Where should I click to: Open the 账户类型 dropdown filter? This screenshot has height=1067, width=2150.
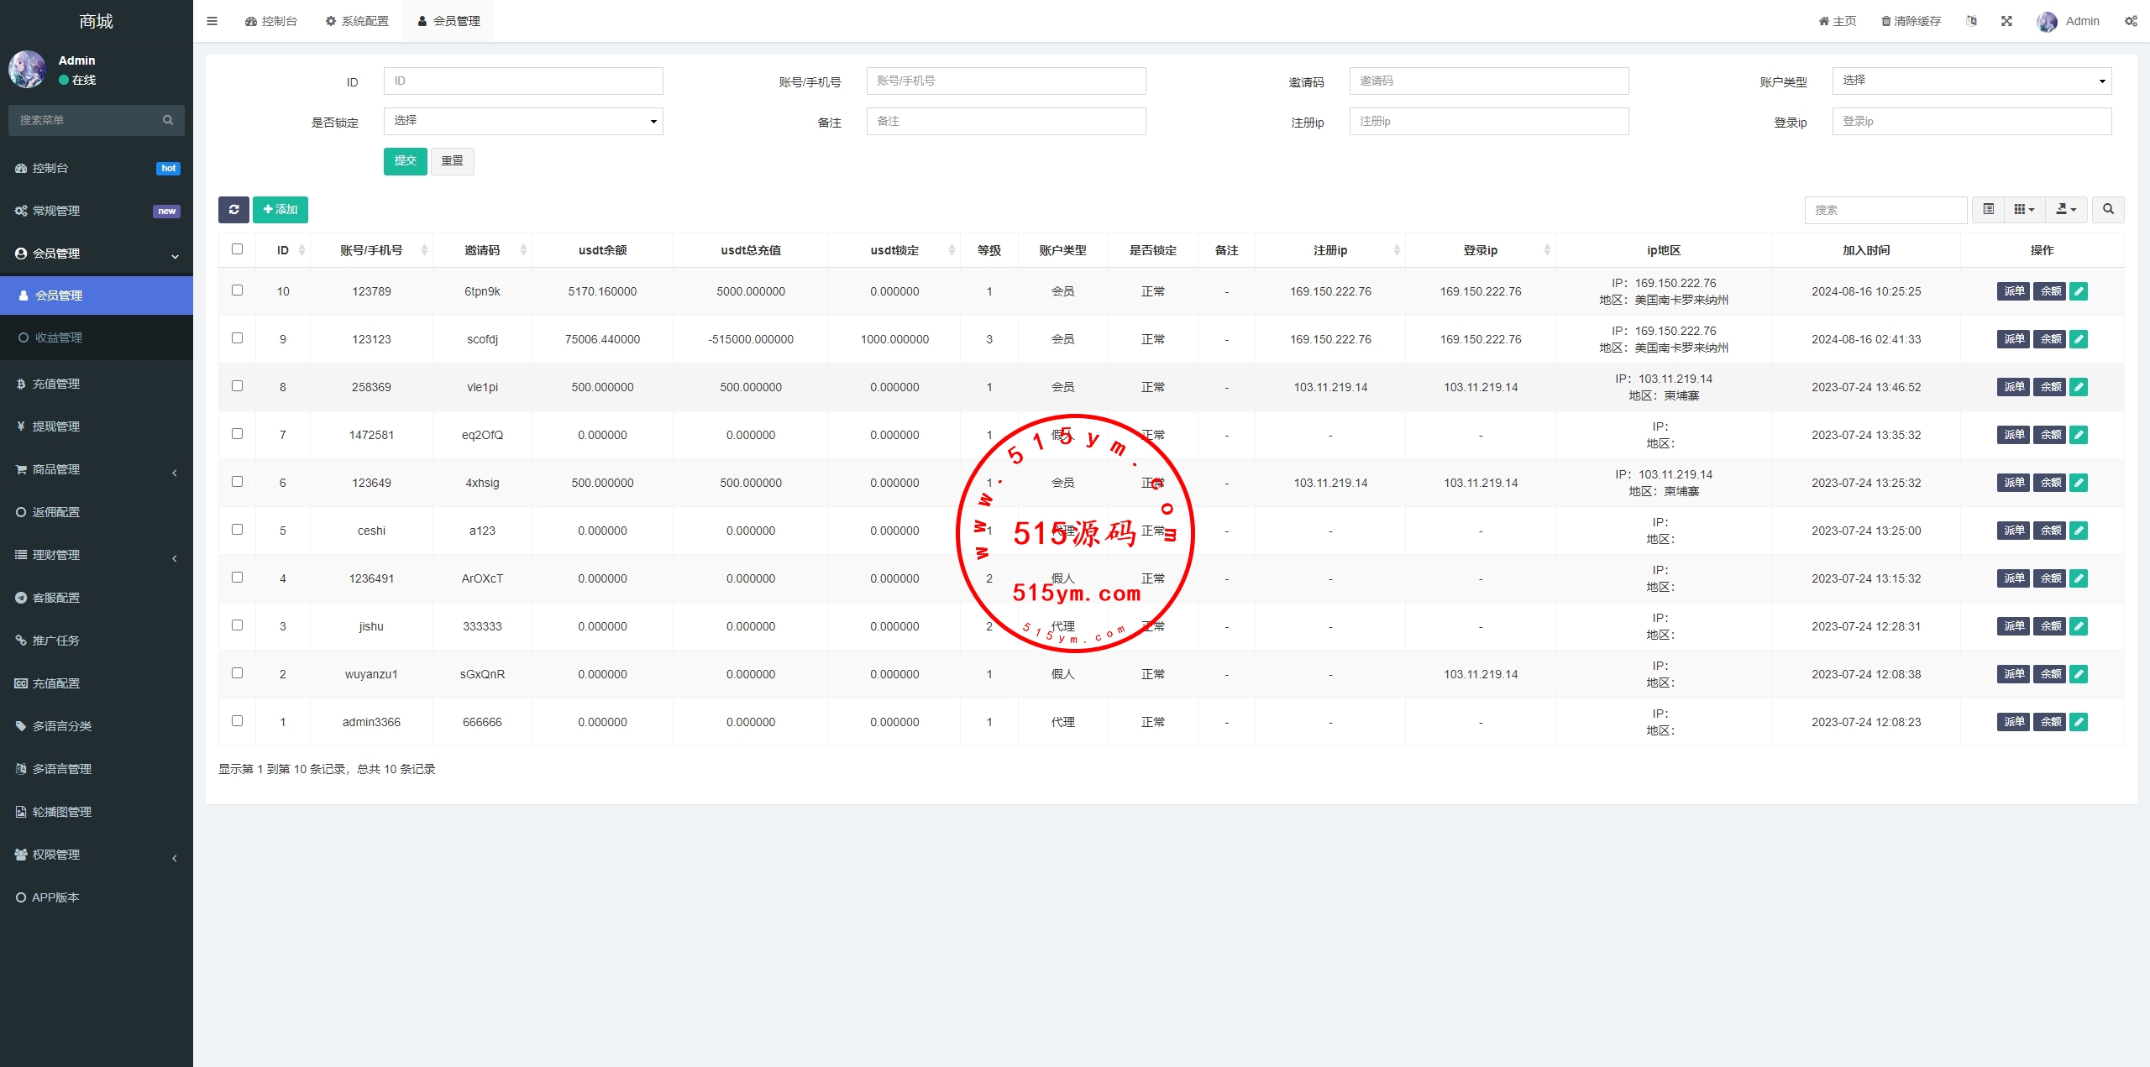click(1971, 81)
